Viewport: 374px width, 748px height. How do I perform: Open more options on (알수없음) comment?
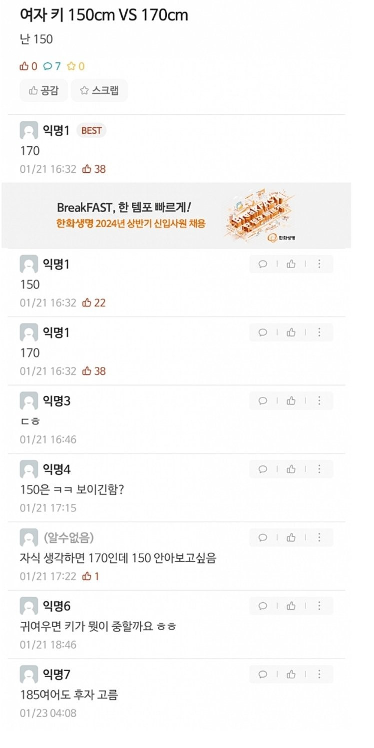(x=319, y=538)
